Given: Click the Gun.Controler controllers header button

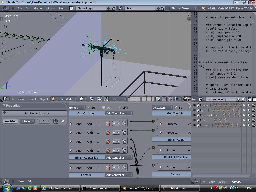Looking at the screenshot, I should [x=87, y=113].
